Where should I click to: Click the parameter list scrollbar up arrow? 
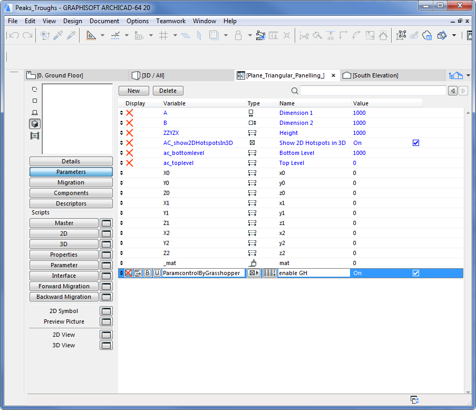pyautogui.click(x=468, y=113)
